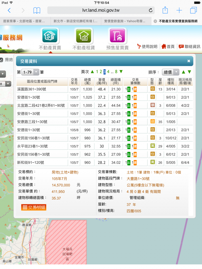
Task: Show all open tabs overview
Action: click(193, 11)
